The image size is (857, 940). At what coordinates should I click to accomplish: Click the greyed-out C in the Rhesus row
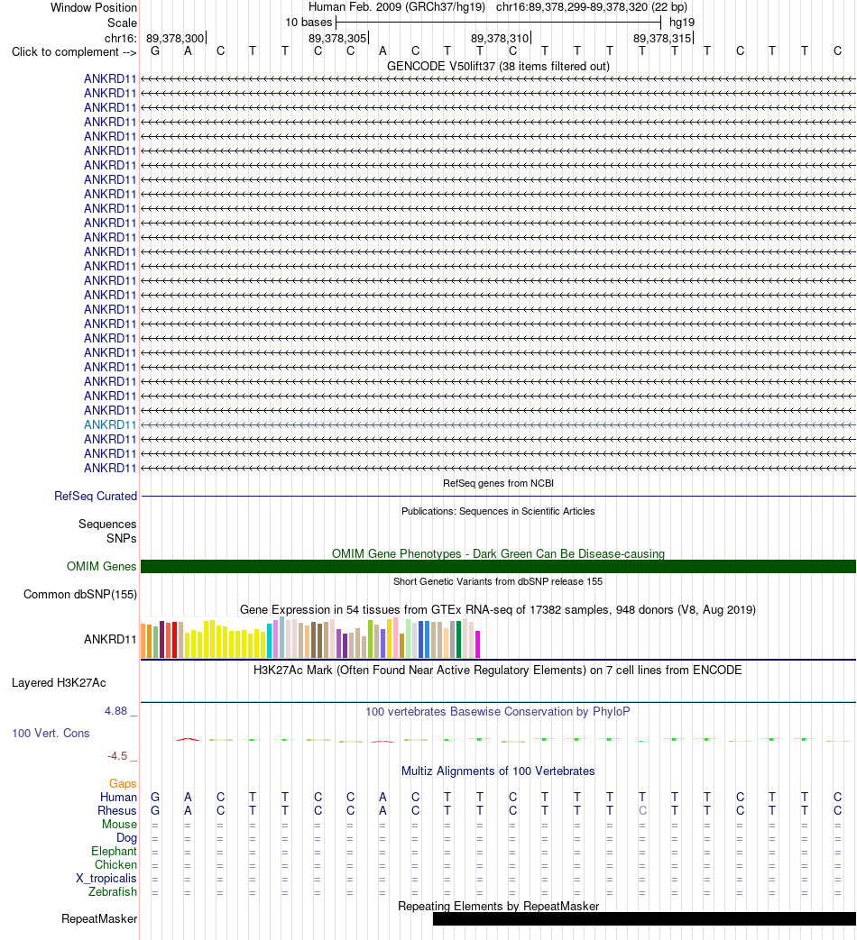(642, 810)
